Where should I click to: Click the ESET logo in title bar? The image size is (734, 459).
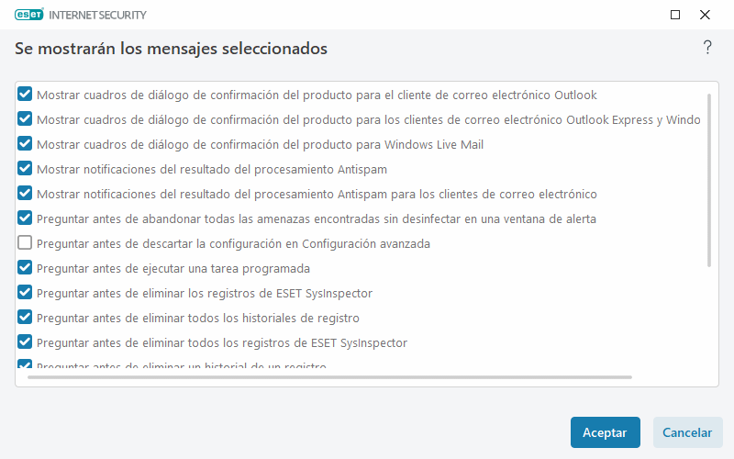tap(30, 15)
